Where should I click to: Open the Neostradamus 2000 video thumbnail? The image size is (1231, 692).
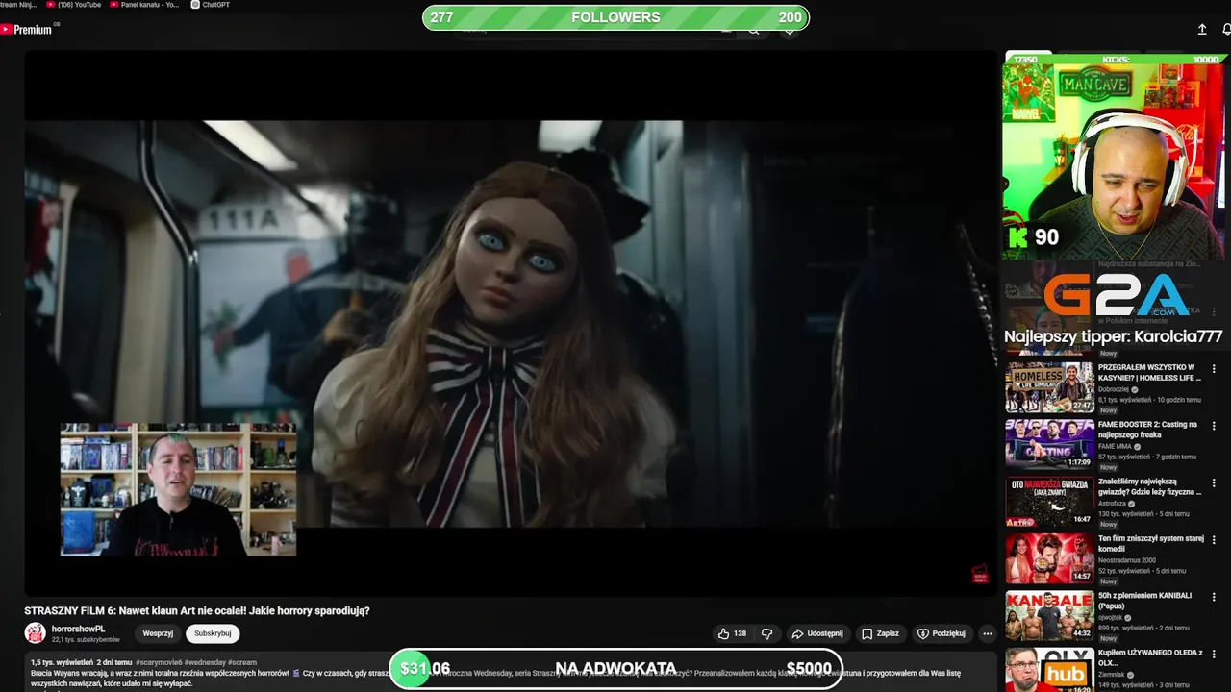(x=1050, y=558)
